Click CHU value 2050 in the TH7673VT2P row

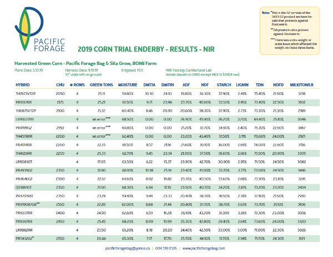pyautogui.click(x=60, y=94)
